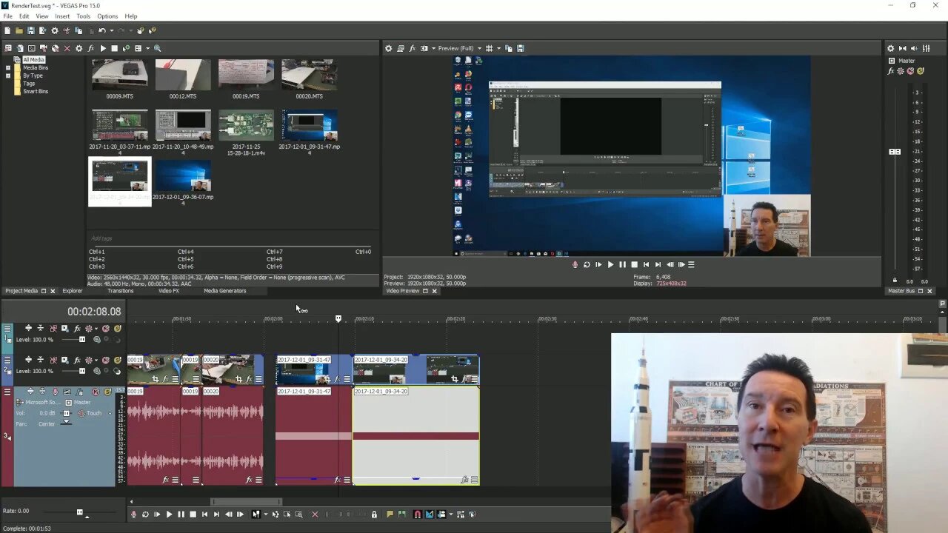Open Media FX in Project Media toolbar
The width and height of the screenshot is (948, 533).
[x=91, y=48]
